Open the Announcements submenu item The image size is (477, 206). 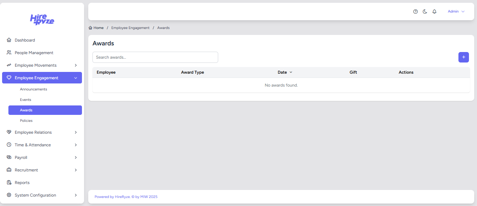coord(33,89)
